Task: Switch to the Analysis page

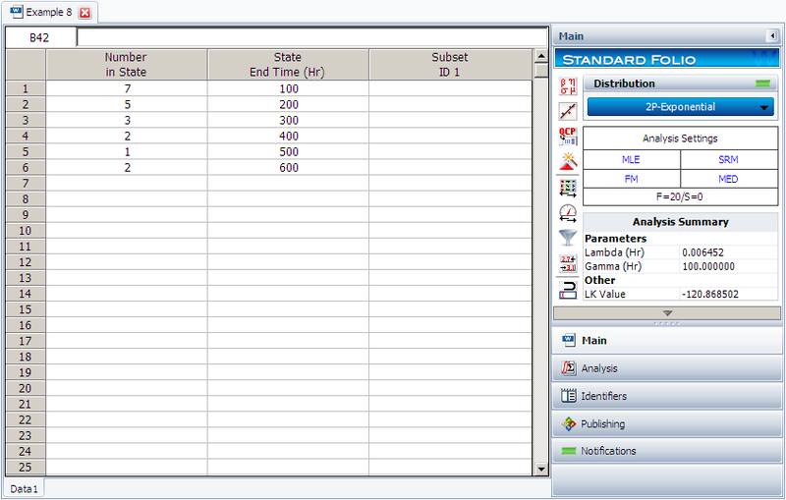Action: (599, 368)
